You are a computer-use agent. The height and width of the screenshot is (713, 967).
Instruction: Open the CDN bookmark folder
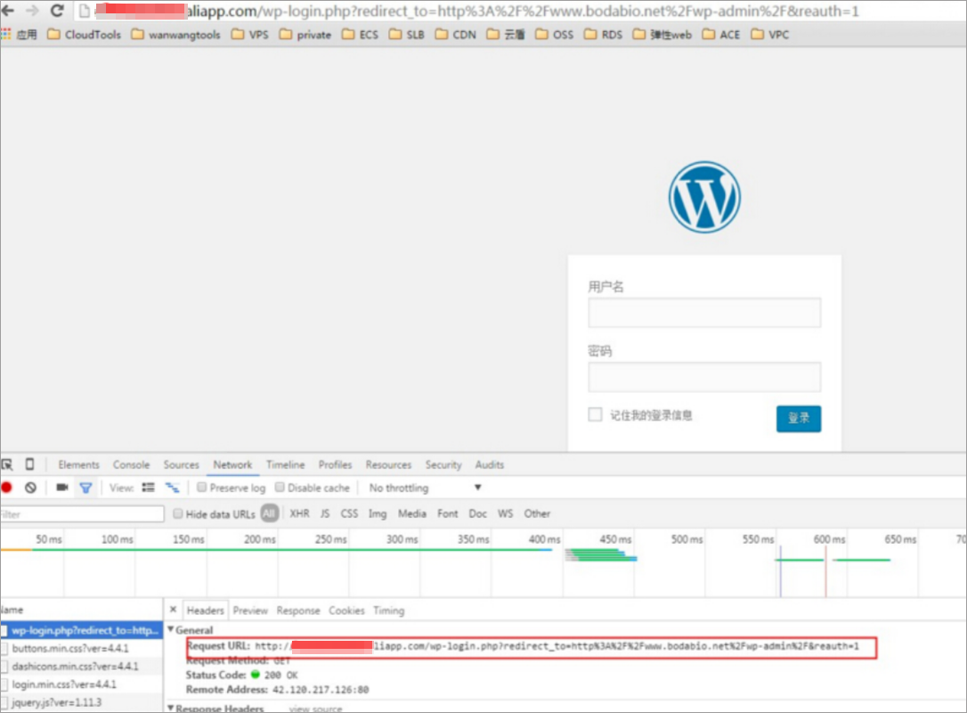pos(456,35)
